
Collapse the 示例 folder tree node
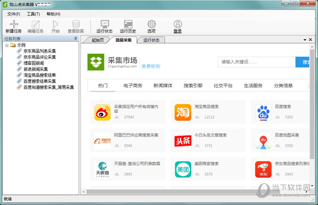click(7, 45)
